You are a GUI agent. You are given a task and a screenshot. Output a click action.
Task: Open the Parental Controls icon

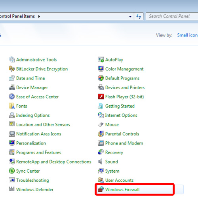(x=101, y=134)
